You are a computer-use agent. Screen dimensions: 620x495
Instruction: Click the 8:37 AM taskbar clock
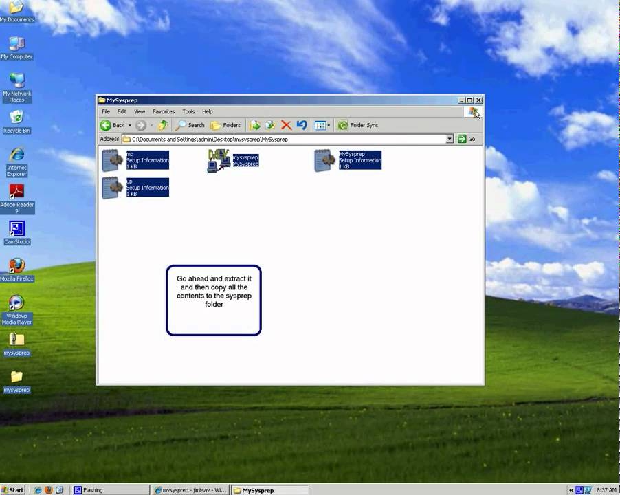(606, 490)
